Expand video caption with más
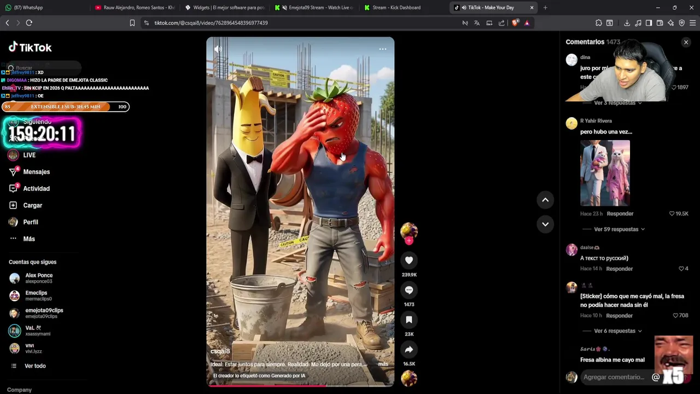Viewport: 700px width, 394px height. click(x=383, y=364)
